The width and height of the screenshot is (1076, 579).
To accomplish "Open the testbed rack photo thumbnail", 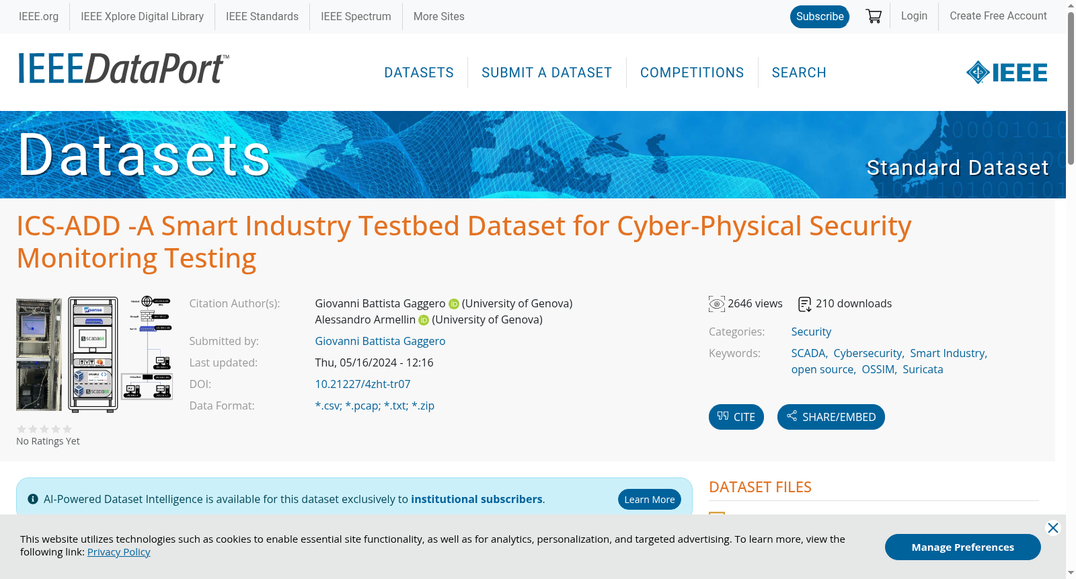I will pyautogui.click(x=94, y=354).
